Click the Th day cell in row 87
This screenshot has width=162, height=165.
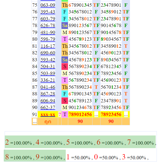(x=65, y=87)
